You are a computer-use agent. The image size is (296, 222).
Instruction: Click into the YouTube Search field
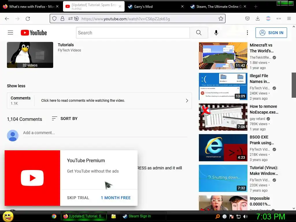click(x=133, y=33)
